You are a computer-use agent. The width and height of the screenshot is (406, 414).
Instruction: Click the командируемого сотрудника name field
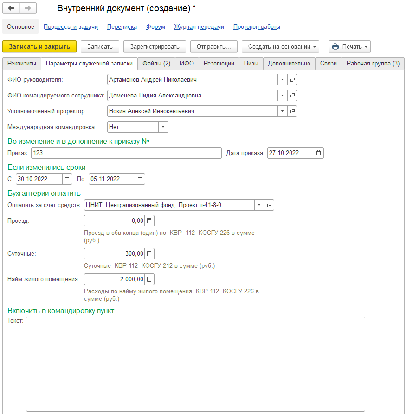click(193, 95)
